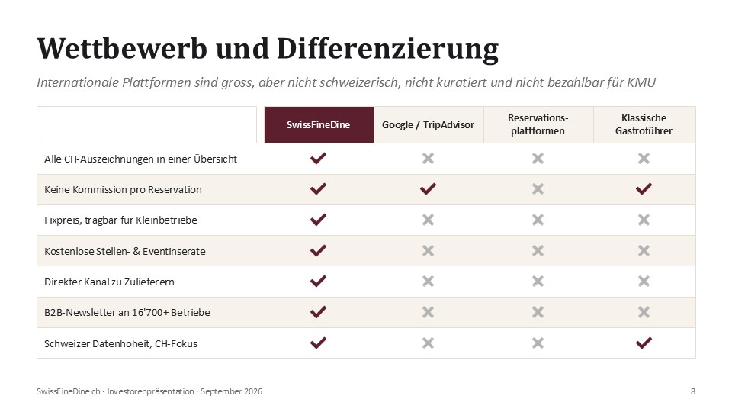Click Klassische Gastroführer cross in B2B-Newsletter row

[644, 312]
